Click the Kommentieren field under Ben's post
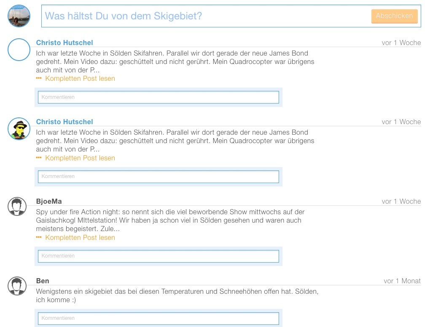 click(x=159, y=318)
